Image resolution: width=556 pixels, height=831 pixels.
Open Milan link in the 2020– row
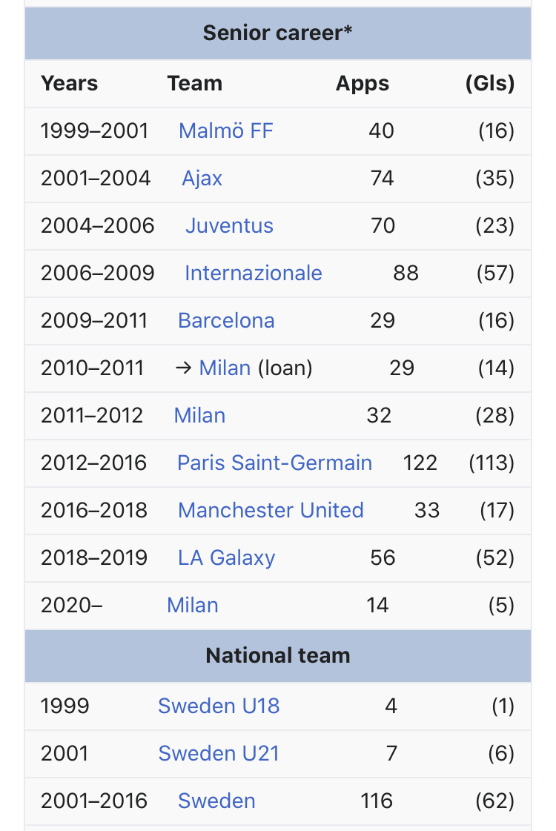(x=193, y=605)
